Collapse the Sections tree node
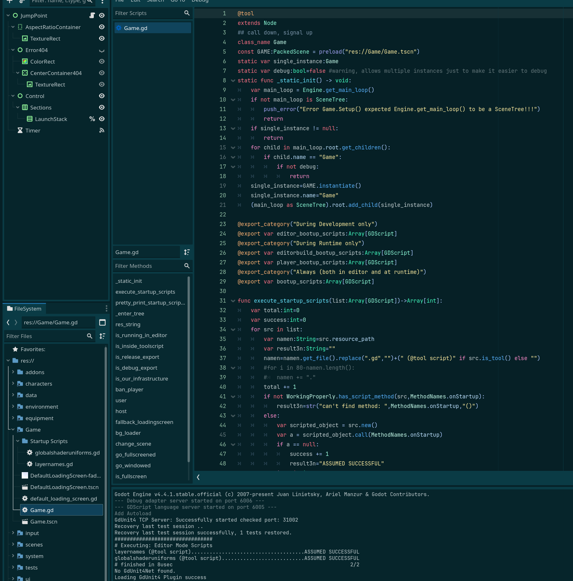Viewport: 573px width, 581px height. tap(18, 107)
